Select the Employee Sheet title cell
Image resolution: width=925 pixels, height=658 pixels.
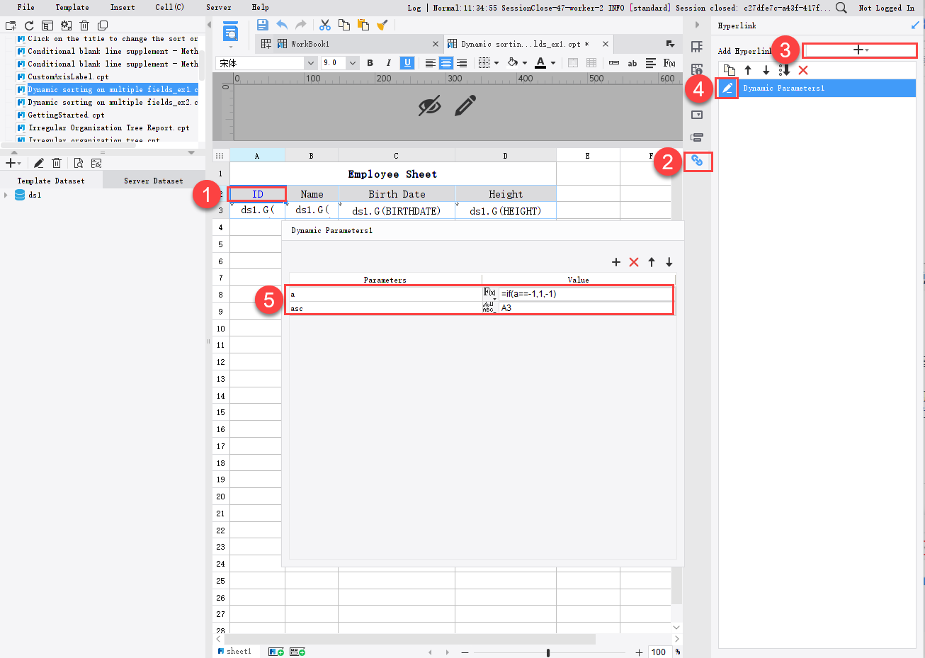pos(392,174)
